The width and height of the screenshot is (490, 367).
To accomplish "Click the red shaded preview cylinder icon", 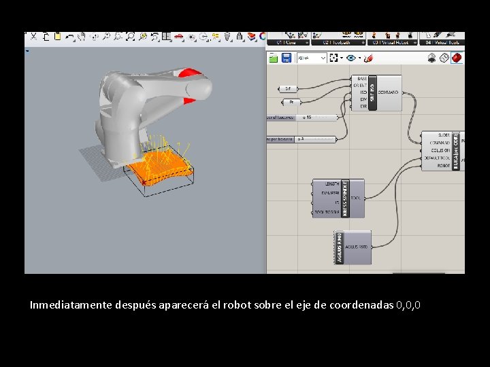I will coord(457,58).
